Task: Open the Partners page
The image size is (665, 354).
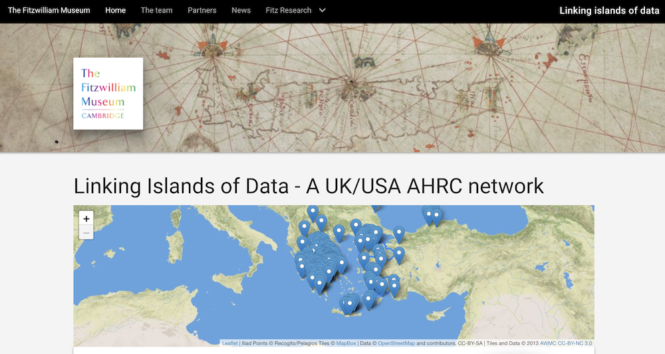Action: pyautogui.click(x=202, y=10)
